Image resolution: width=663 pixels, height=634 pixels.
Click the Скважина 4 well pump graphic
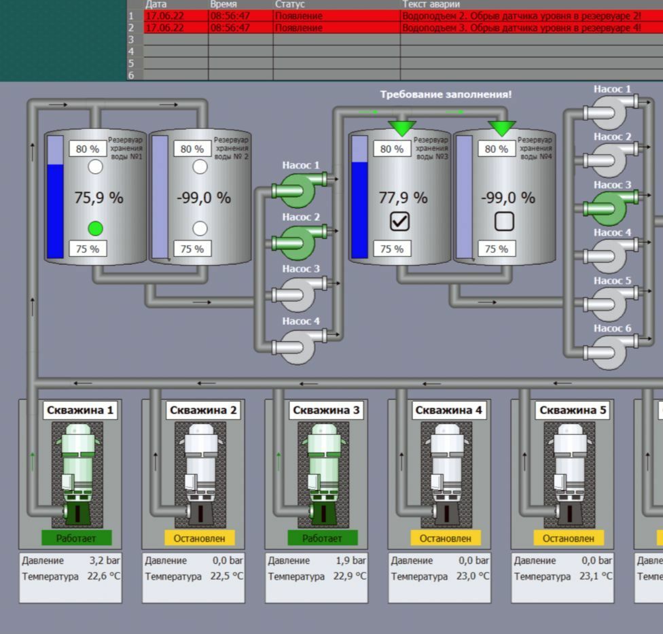446,474
